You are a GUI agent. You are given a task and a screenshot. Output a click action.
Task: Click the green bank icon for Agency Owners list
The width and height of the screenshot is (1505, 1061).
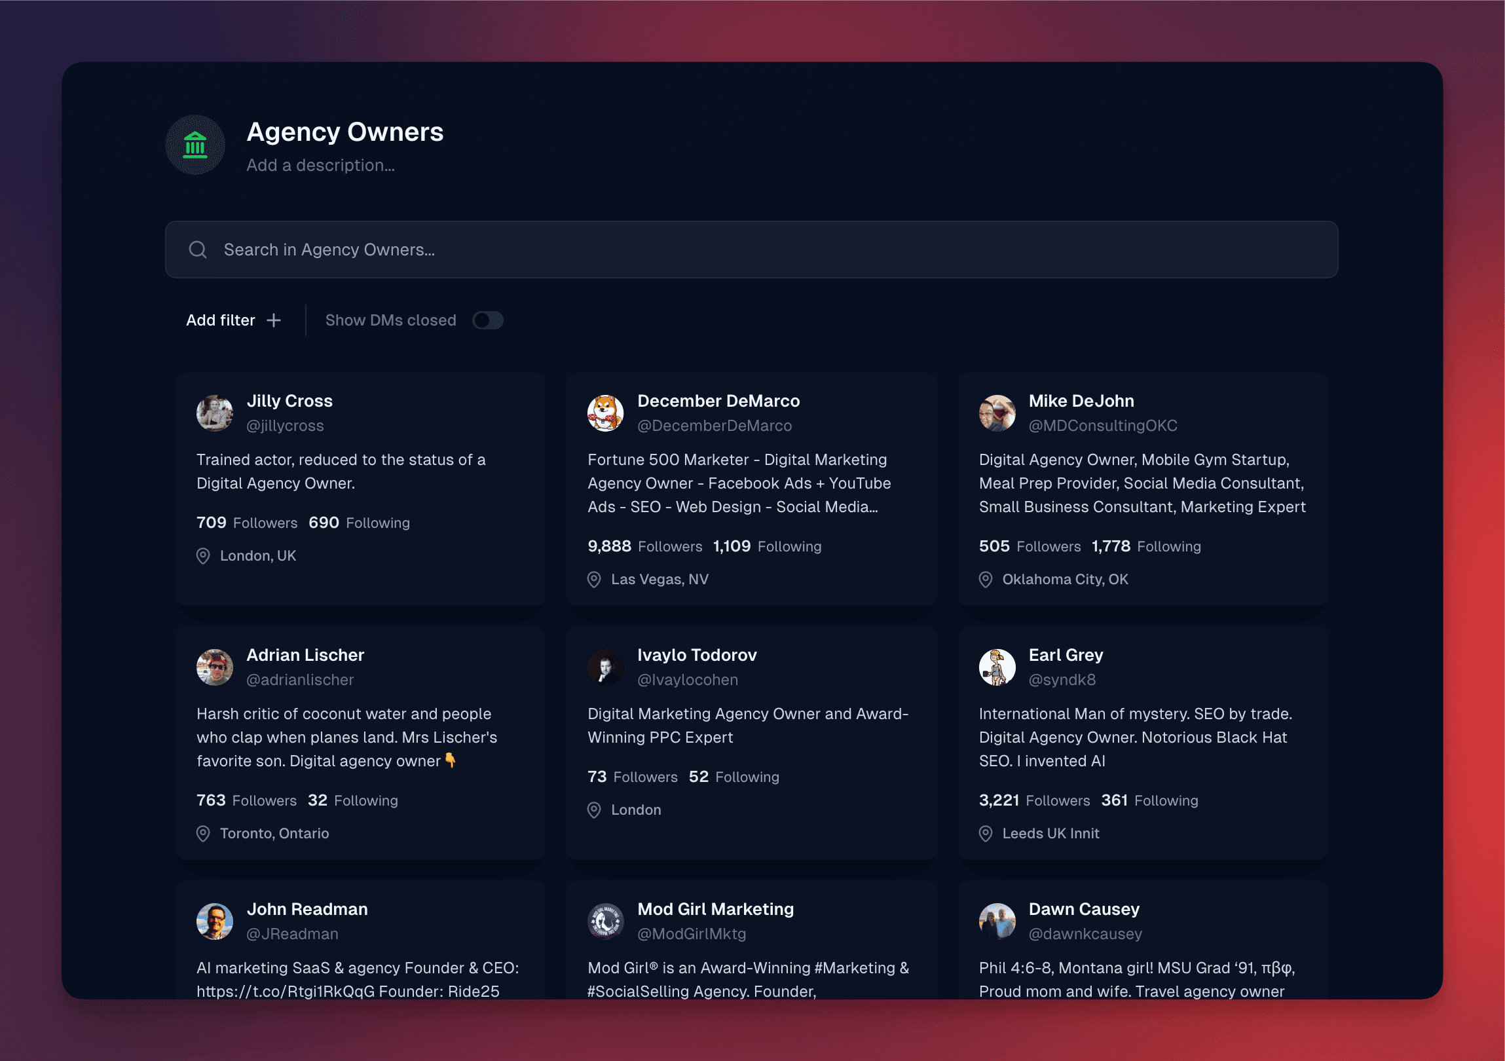point(195,145)
